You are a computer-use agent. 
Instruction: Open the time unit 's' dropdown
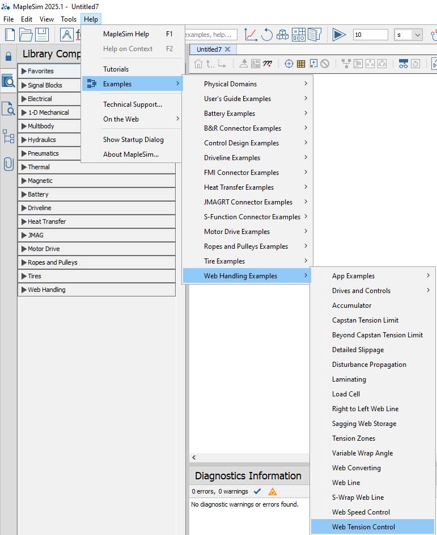pyautogui.click(x=409, y=35)
